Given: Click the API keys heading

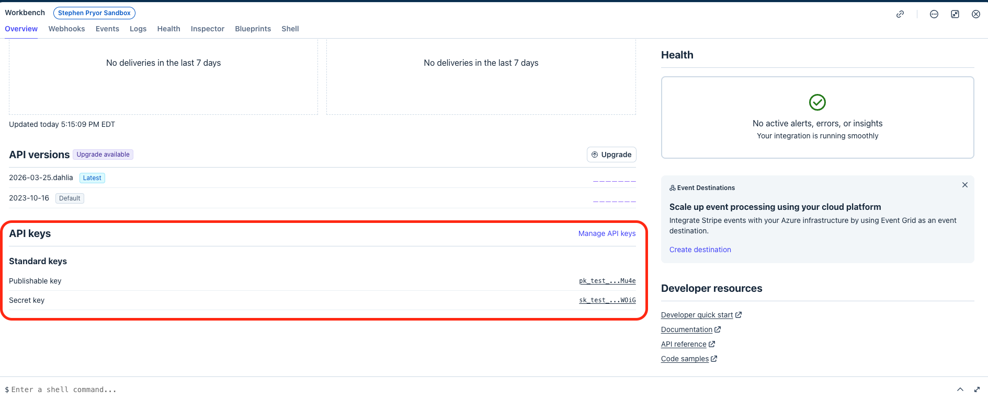Looking at the screenshot, I should (x=30, y=233).
